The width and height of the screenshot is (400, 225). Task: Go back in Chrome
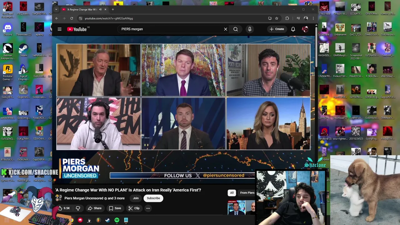coord(57,18)
